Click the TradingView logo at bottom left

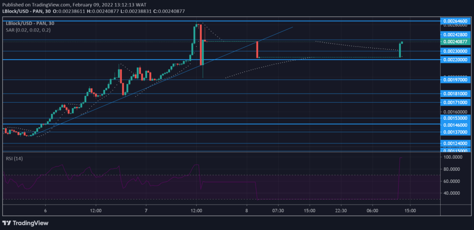[x=25, y=224]
